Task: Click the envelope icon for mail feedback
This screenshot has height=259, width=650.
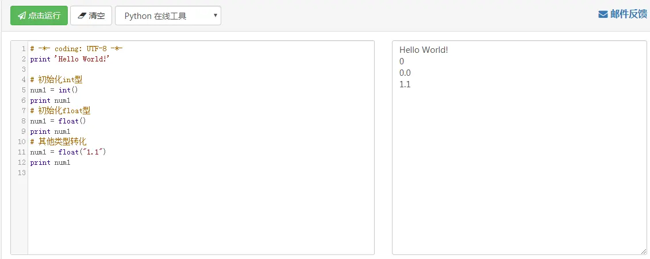Action: coord(603,14)
